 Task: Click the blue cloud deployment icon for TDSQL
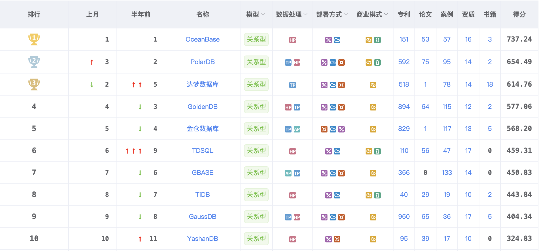(x=337, y=151)
